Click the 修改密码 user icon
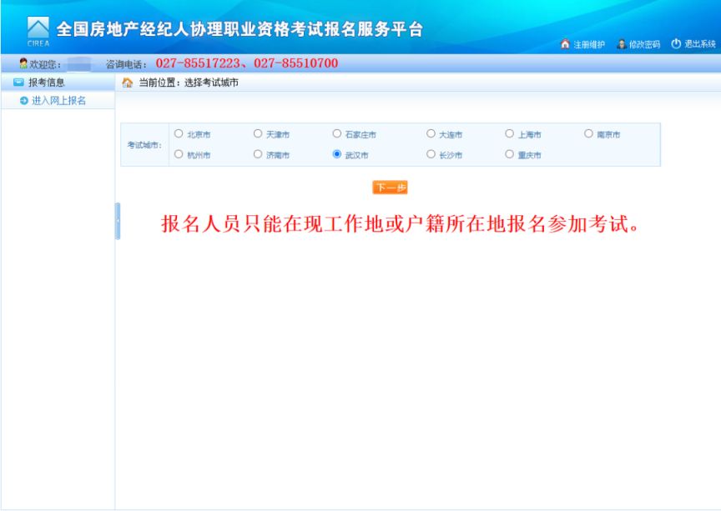This screenshot has width=721, height=511. [621, 44]
